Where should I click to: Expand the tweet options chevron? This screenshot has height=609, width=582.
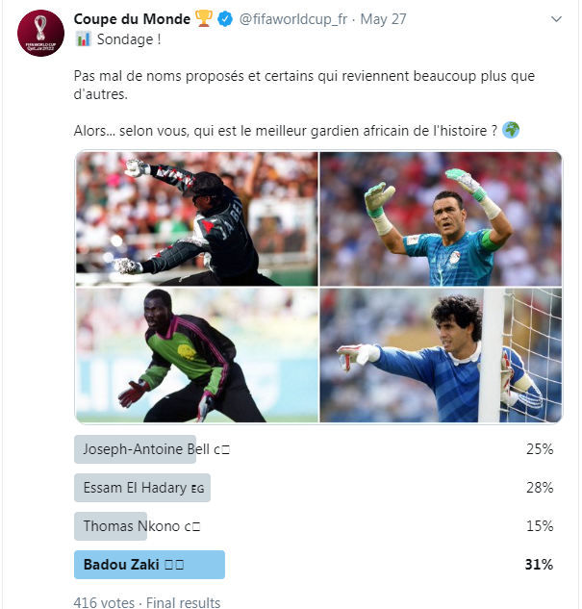pos(557,19)
